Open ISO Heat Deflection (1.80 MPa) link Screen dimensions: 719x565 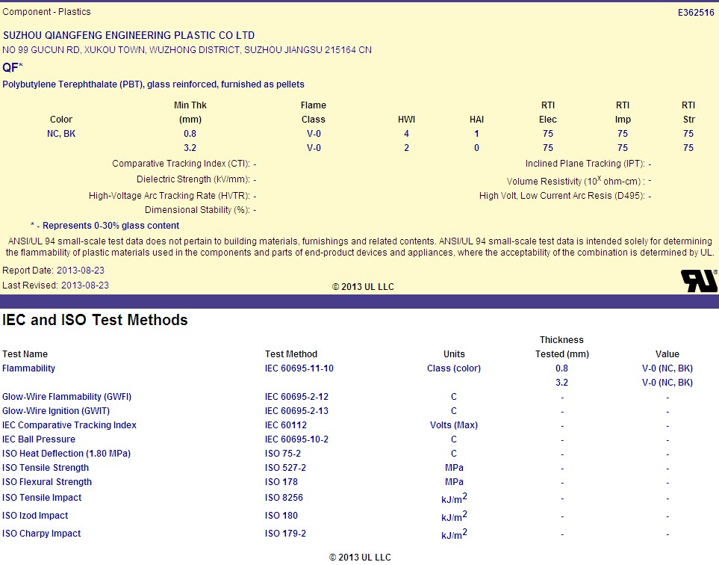pyautogui.click(x=66, y=454)
